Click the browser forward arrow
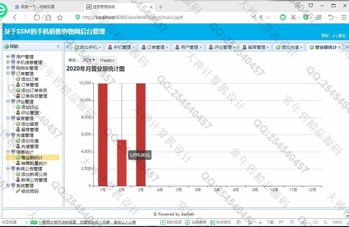The image size is (349, 227). tap(26, 17)
